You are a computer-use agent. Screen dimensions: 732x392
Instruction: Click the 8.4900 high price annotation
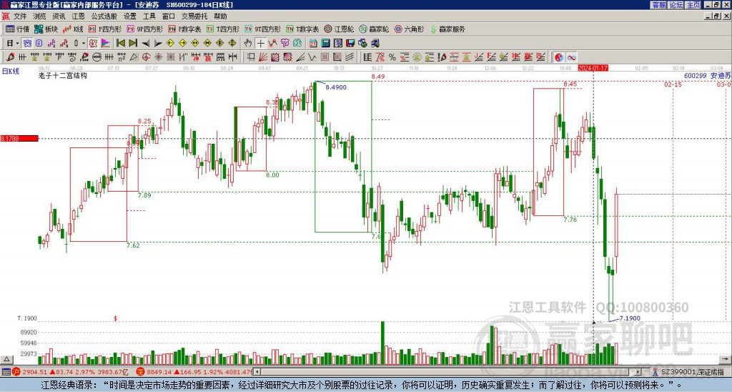(336, 87)
